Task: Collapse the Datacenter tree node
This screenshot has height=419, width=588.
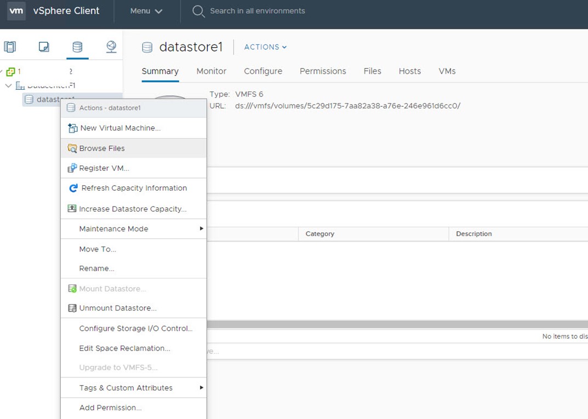Action: (9, 85)
